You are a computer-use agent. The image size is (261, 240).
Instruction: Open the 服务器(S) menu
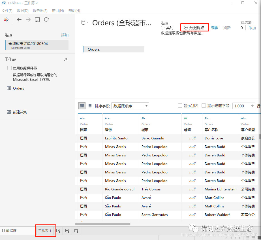click(40, 11)
